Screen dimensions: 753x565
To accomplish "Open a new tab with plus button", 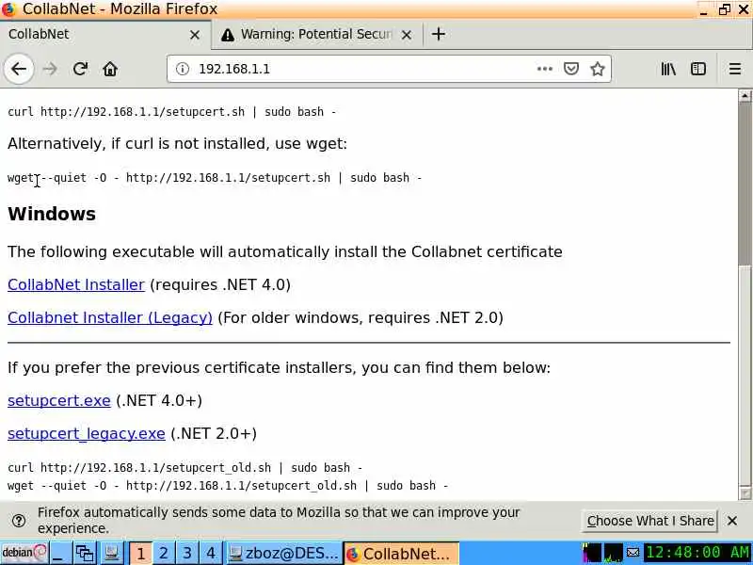I will [438, 34].
